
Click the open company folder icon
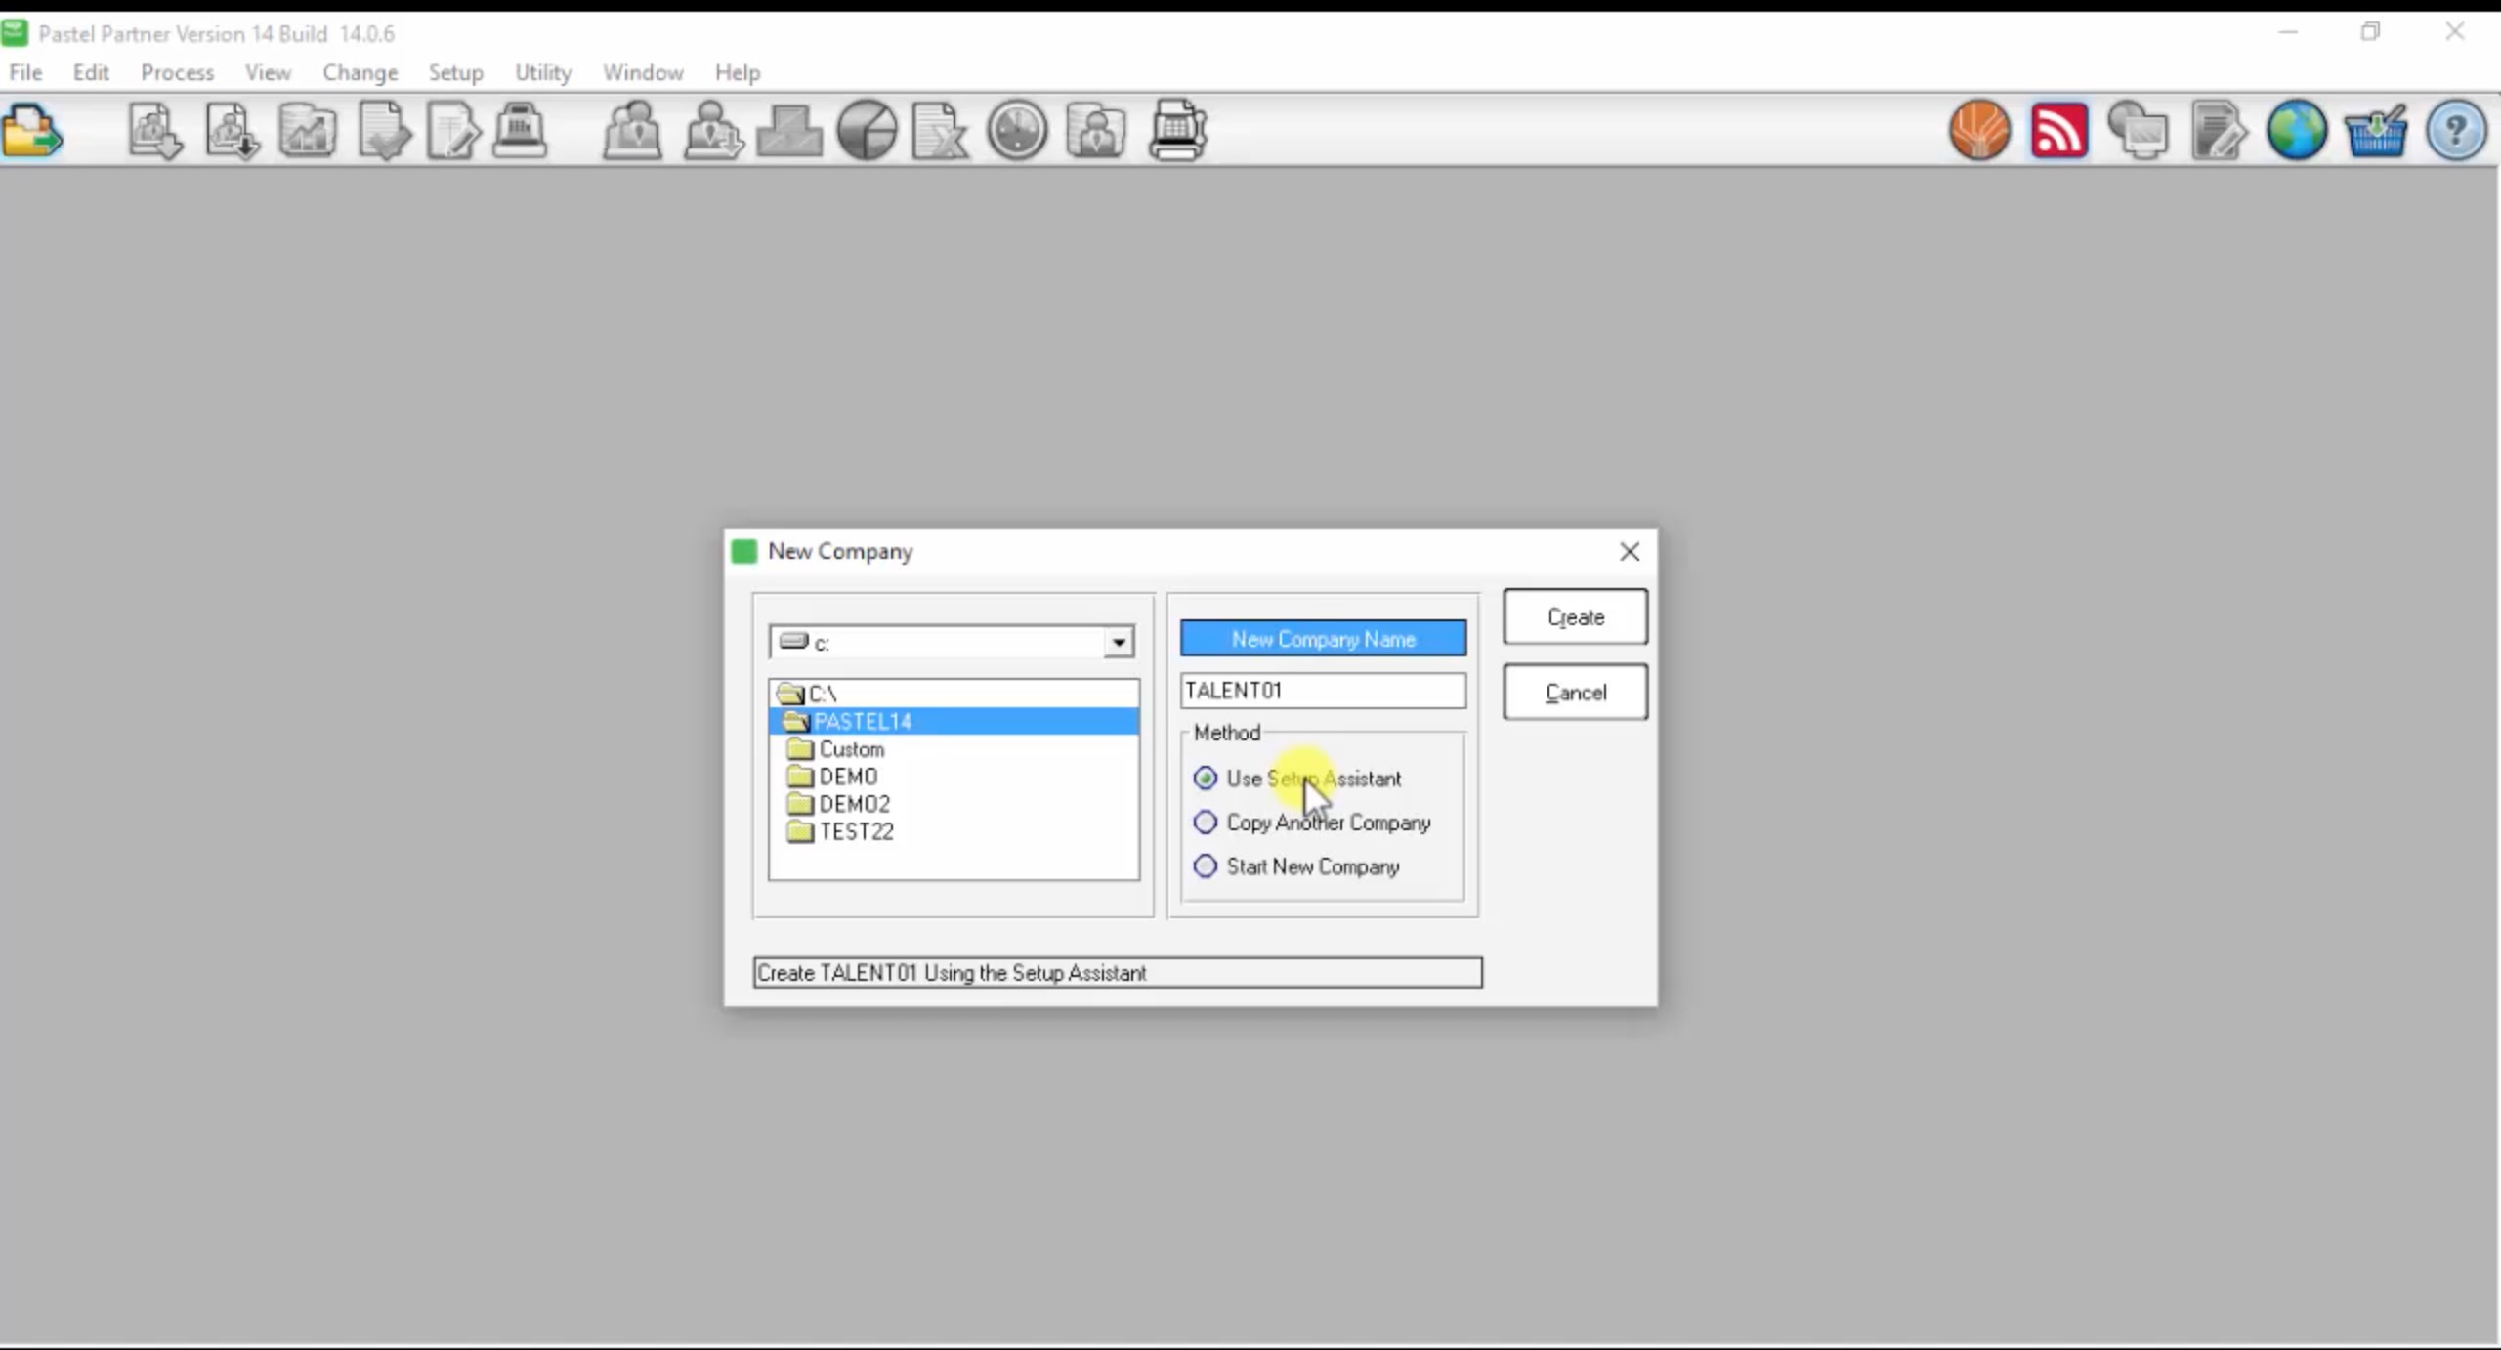[32, 131]
